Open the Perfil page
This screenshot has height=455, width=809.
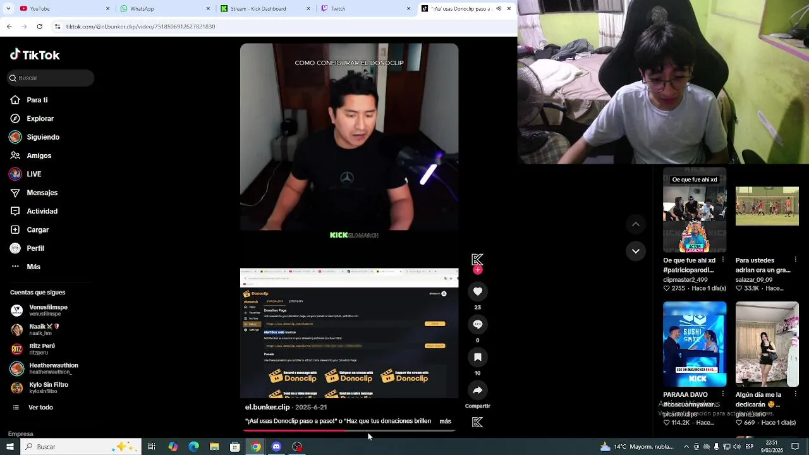(x=27, y=248)
